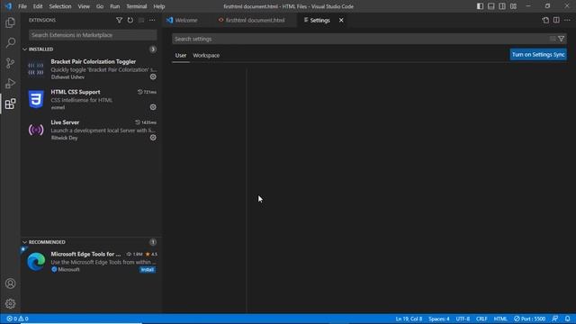
Task: Manage Live Server extension gear
Action: click(x=153, y=138)
